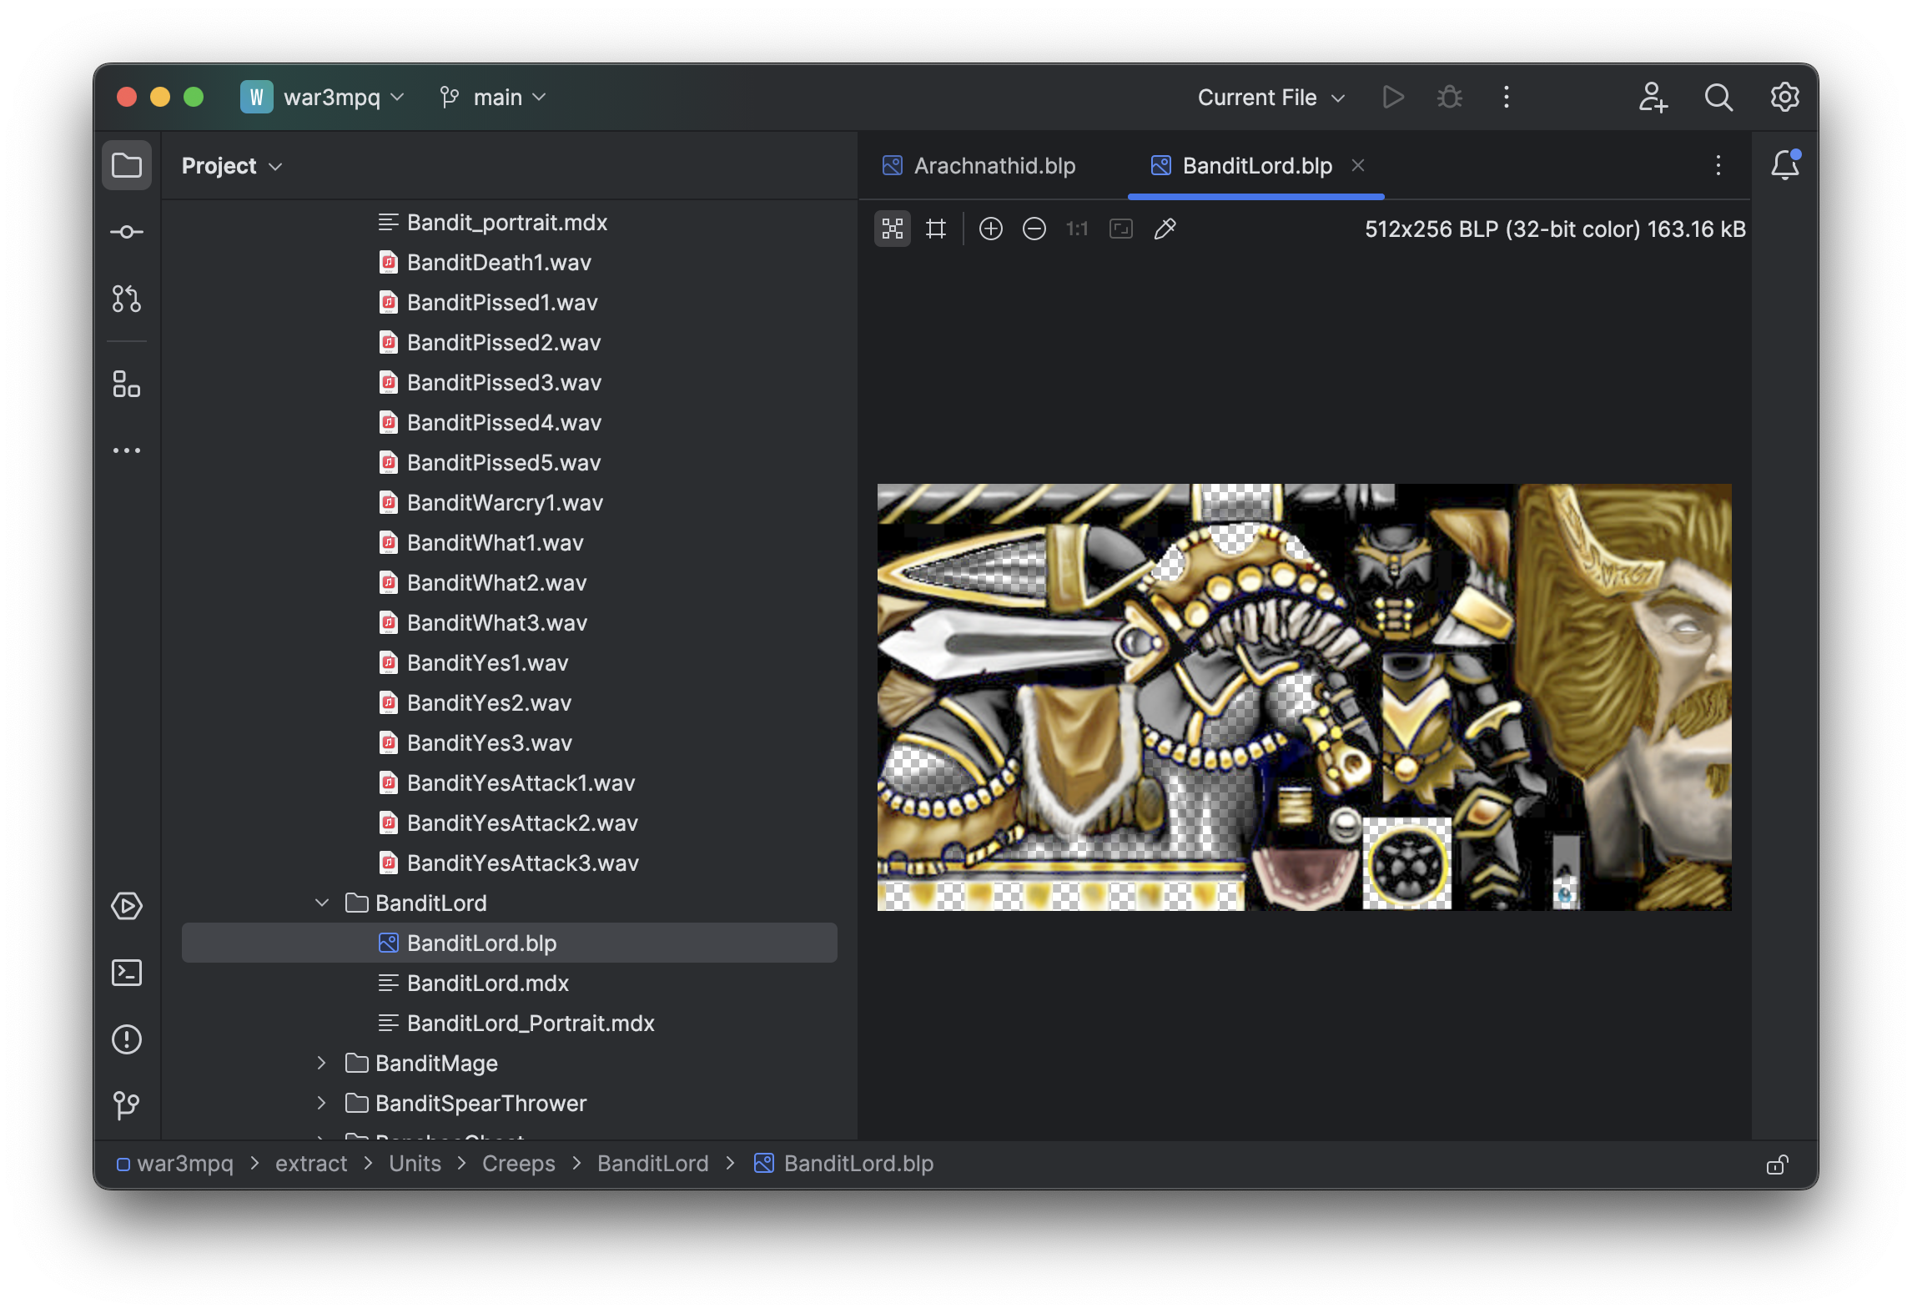Viewport: 1912px width, 1313px height.
Task: Toggle chessboard transparency background in image viewer
Action: click(893, 229)
